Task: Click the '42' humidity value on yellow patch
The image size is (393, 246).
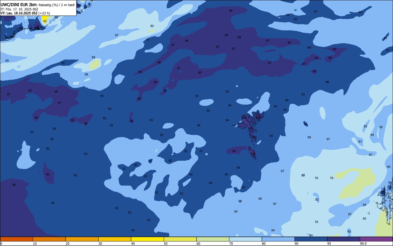Action: [x=45, y=21]
